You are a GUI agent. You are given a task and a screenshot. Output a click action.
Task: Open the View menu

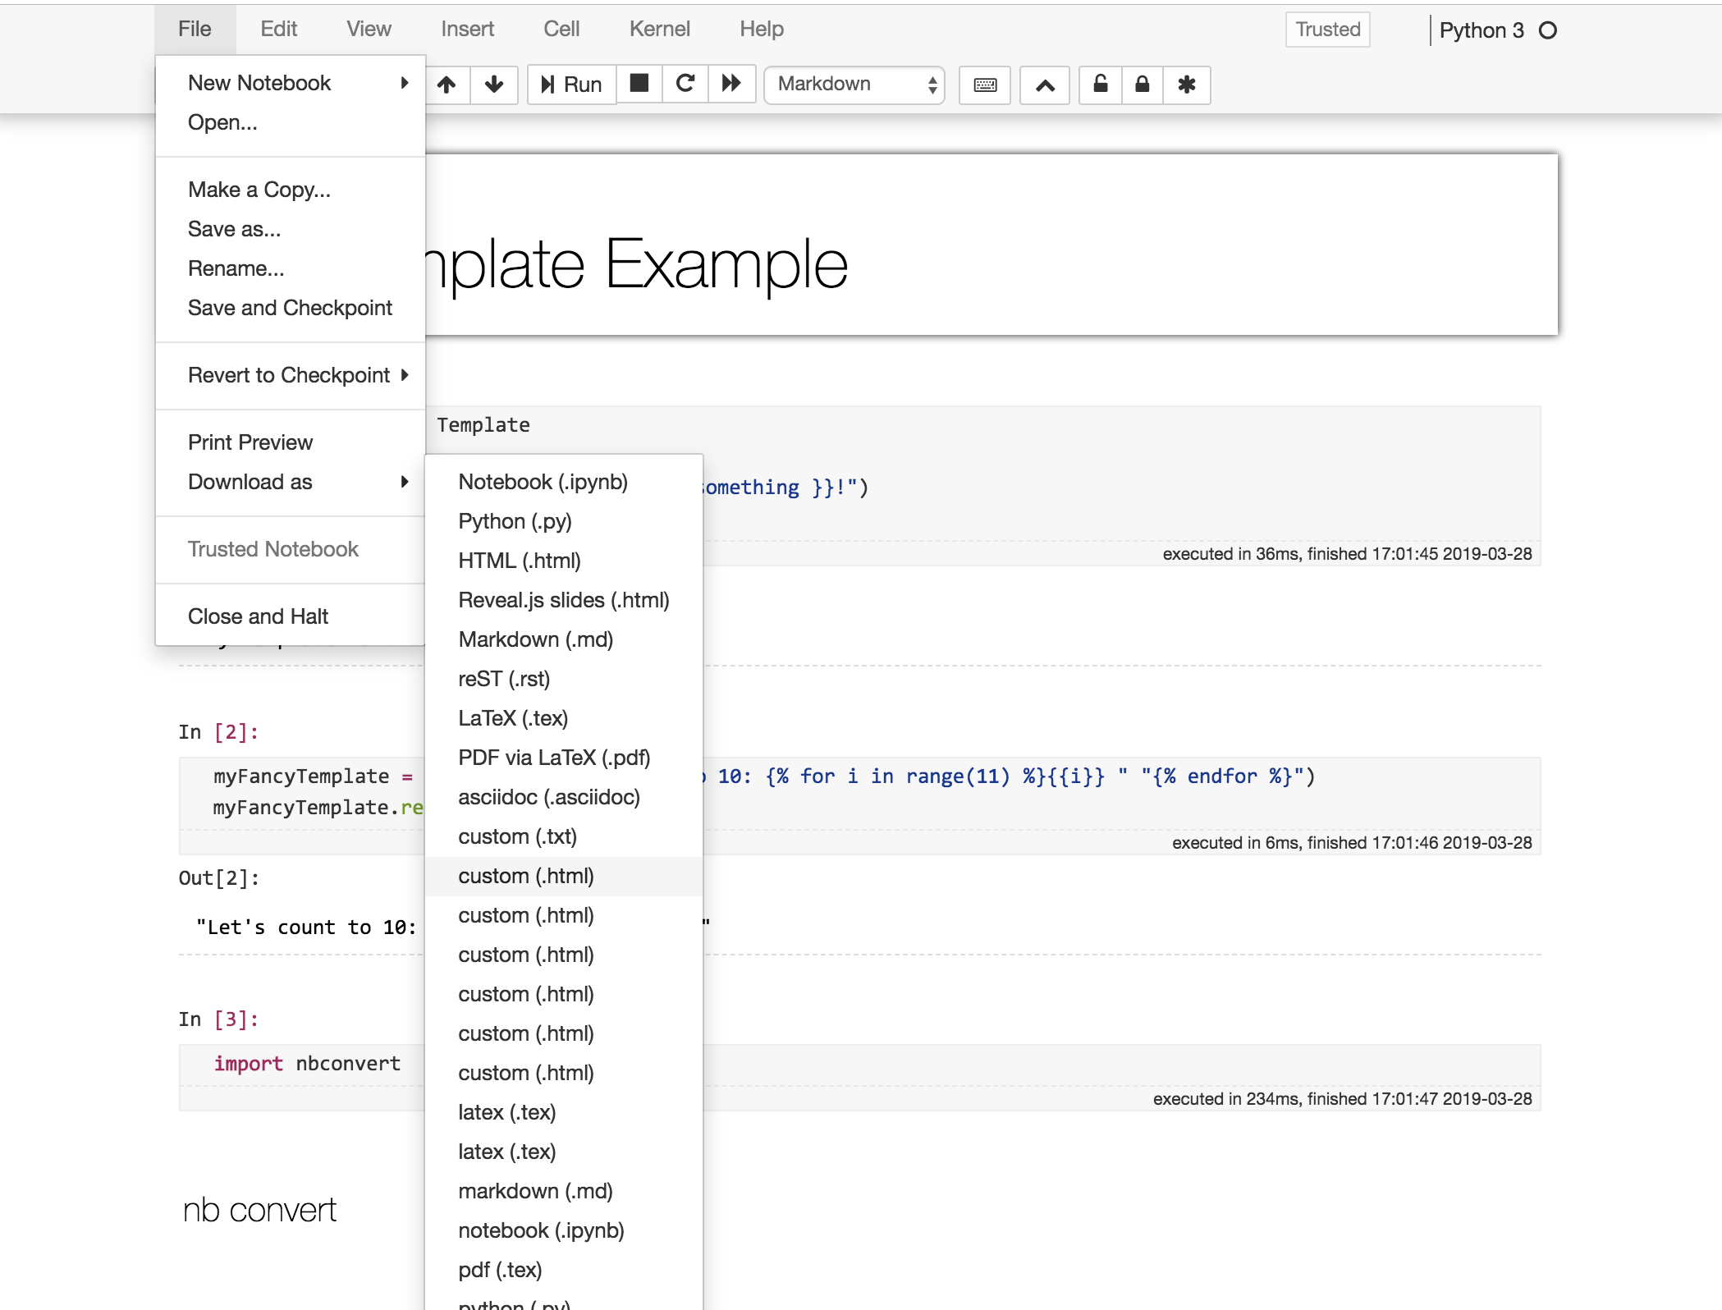tap(369, 30)
